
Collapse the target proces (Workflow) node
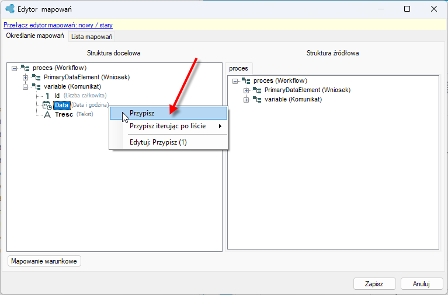pos(14,68)
